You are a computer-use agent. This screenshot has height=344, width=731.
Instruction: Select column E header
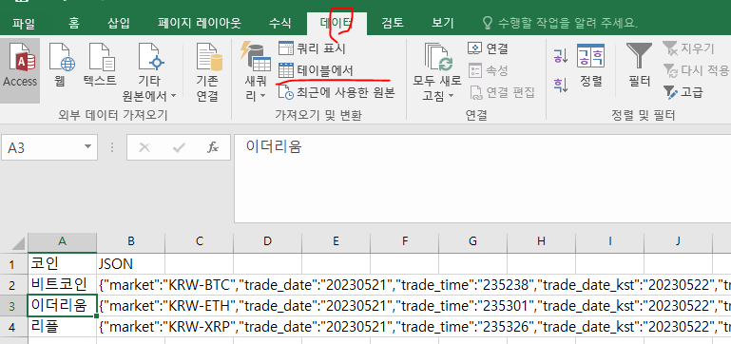pos(337,241)
